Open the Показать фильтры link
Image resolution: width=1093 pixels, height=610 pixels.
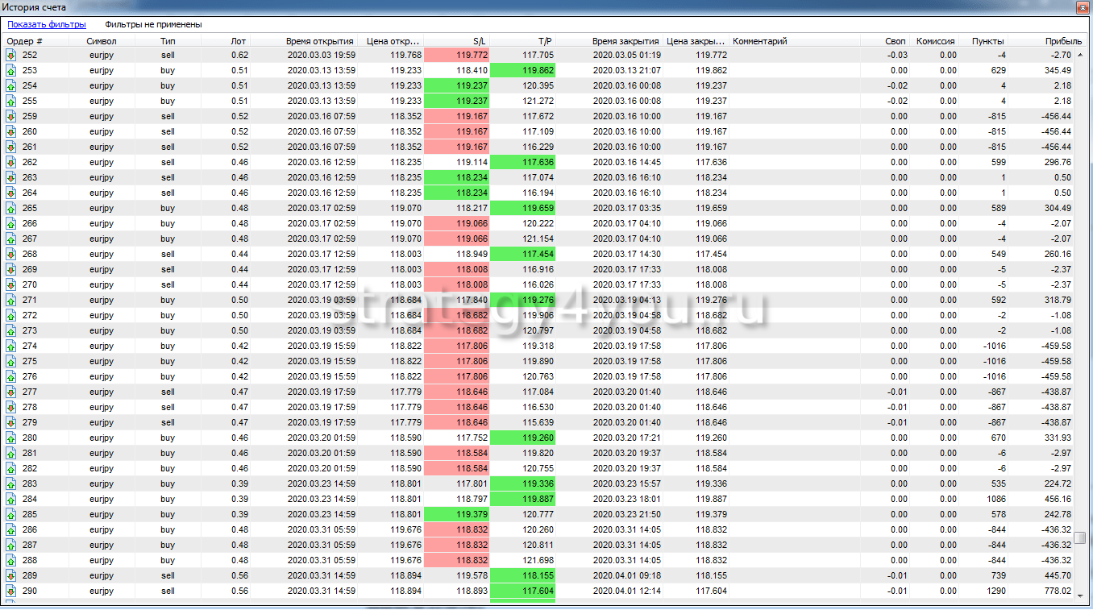click(x=47, y=24)
